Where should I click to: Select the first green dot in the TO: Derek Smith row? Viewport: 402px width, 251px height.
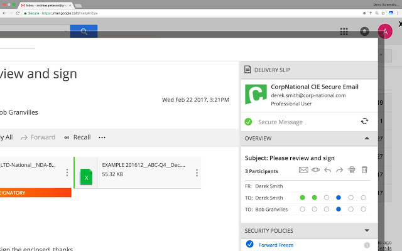(302, 198)
